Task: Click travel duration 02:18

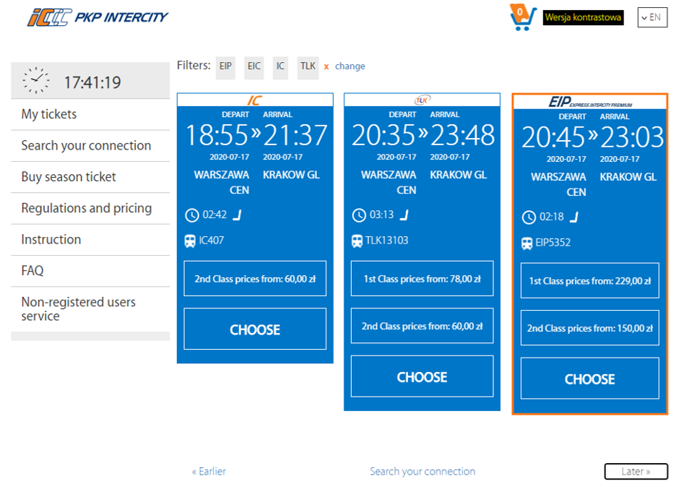Action: (552, 217)
